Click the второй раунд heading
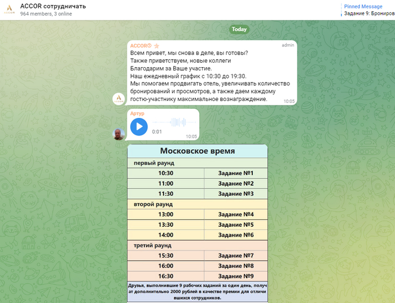The image size is (395, 303). pyautogui.click(x=153, y=204)
